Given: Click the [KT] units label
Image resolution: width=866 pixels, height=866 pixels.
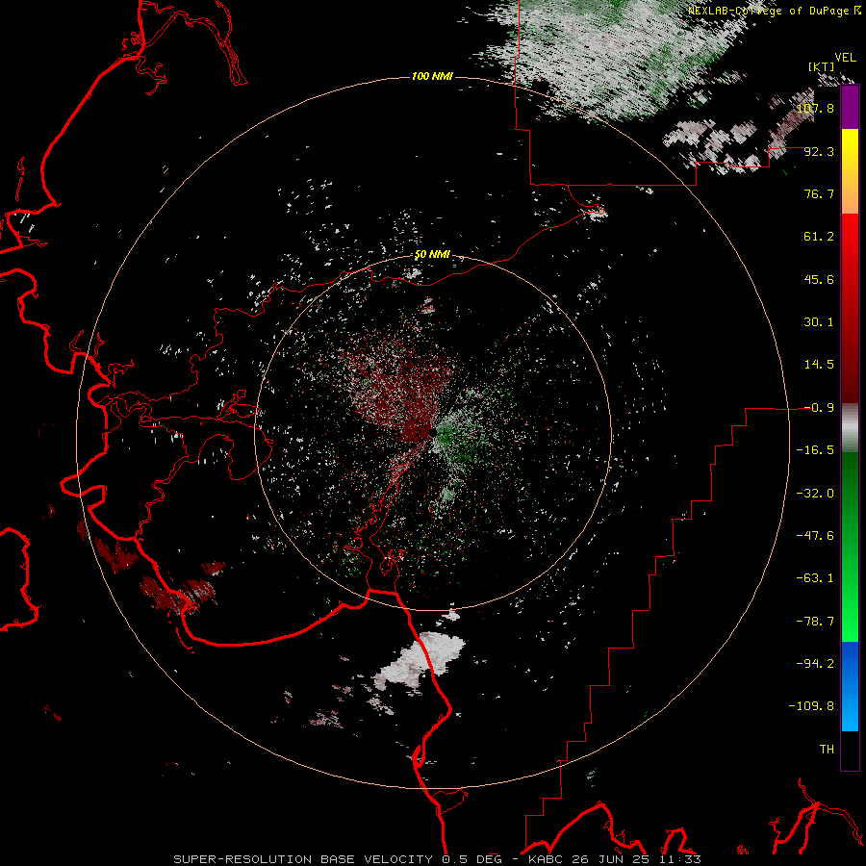Looking at the screenshot, I should click(822, 66).
